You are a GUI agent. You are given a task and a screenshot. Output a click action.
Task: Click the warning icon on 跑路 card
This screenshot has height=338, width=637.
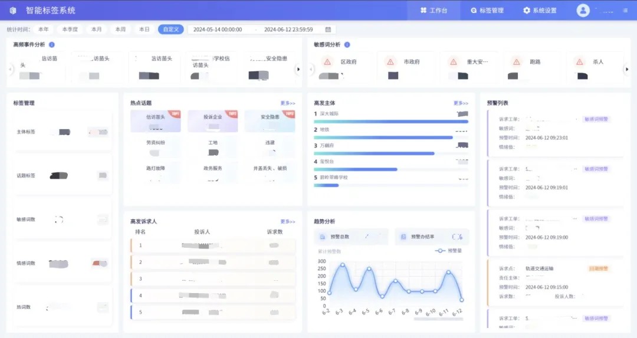pos(516,61)
